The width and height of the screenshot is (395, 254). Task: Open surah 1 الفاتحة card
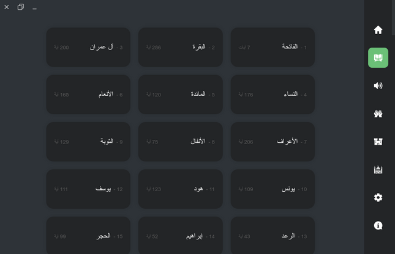pyautogui.click(x=273, y=47)
